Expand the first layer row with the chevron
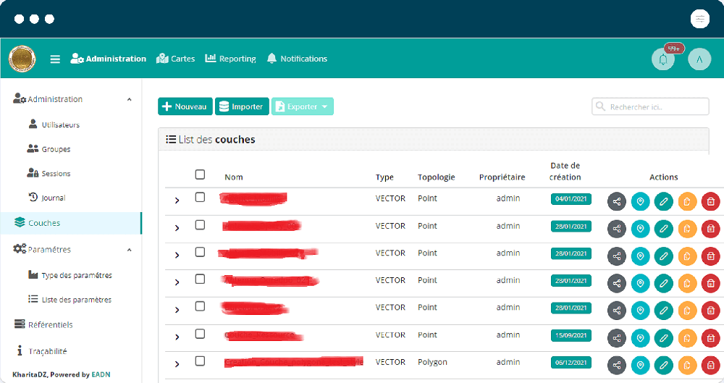The width and height of the screenshot is (724, 383). coord(177,201)
